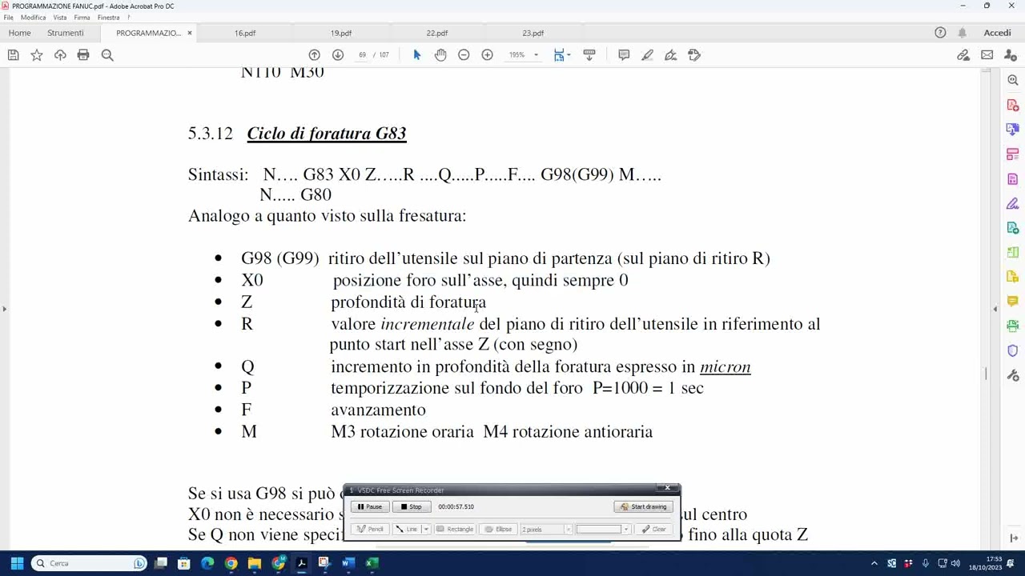
Task: Send the file by email icon
Action: click(987, 55)
